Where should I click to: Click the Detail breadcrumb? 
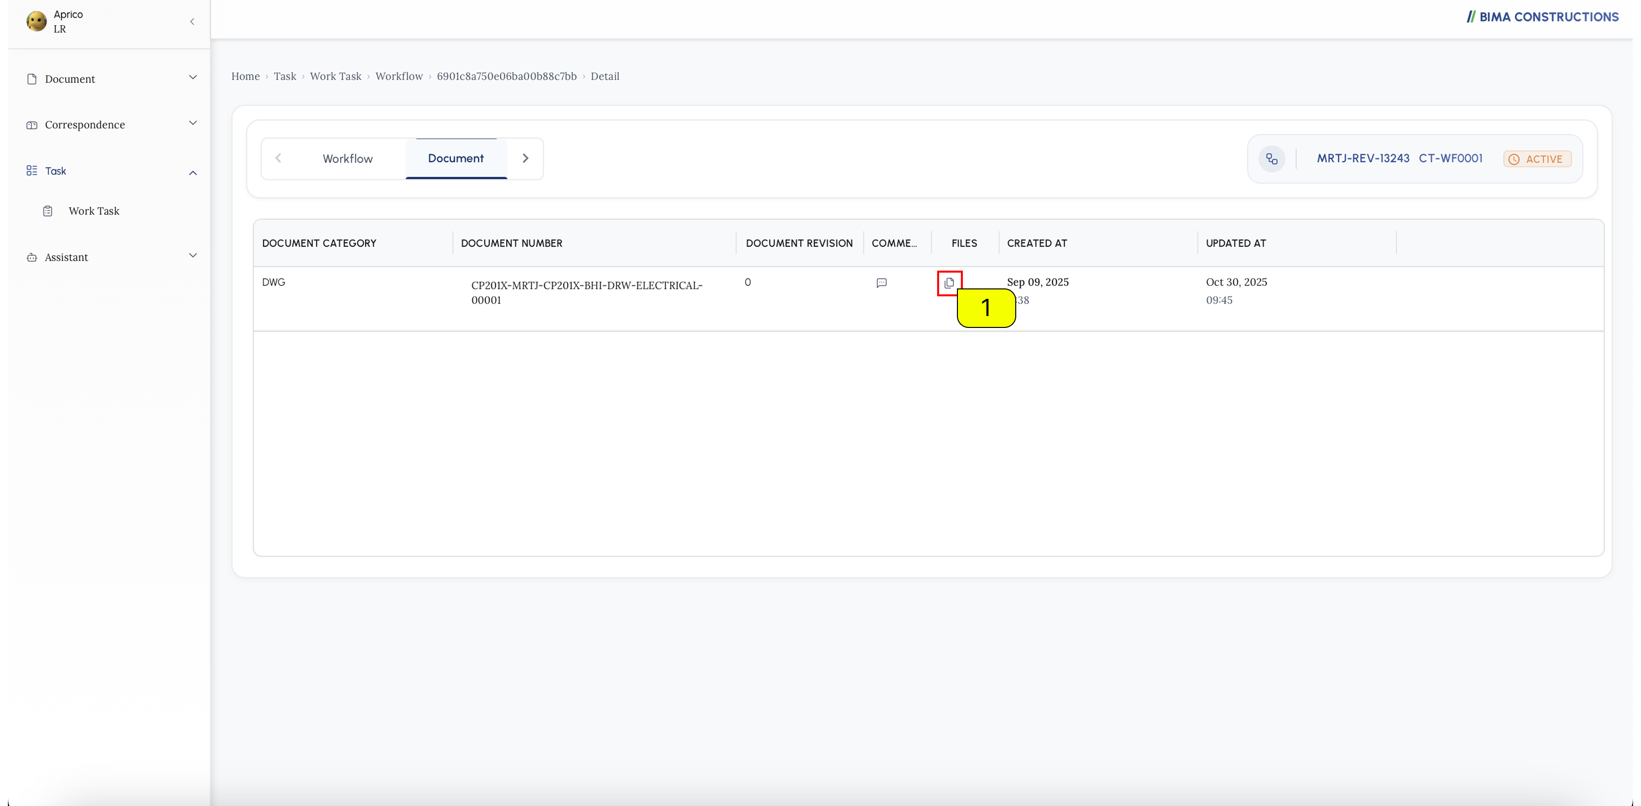pyautogui.click(x=605, y=77)
